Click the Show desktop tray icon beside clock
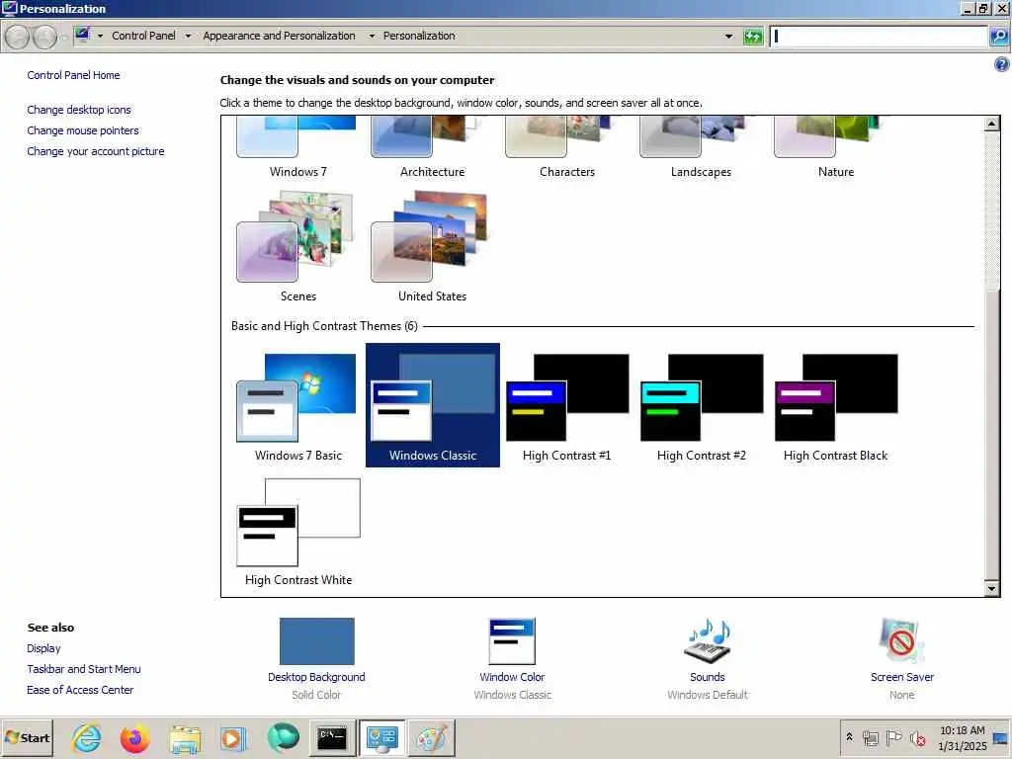The image size is (1012, 759). (1002, 737)
